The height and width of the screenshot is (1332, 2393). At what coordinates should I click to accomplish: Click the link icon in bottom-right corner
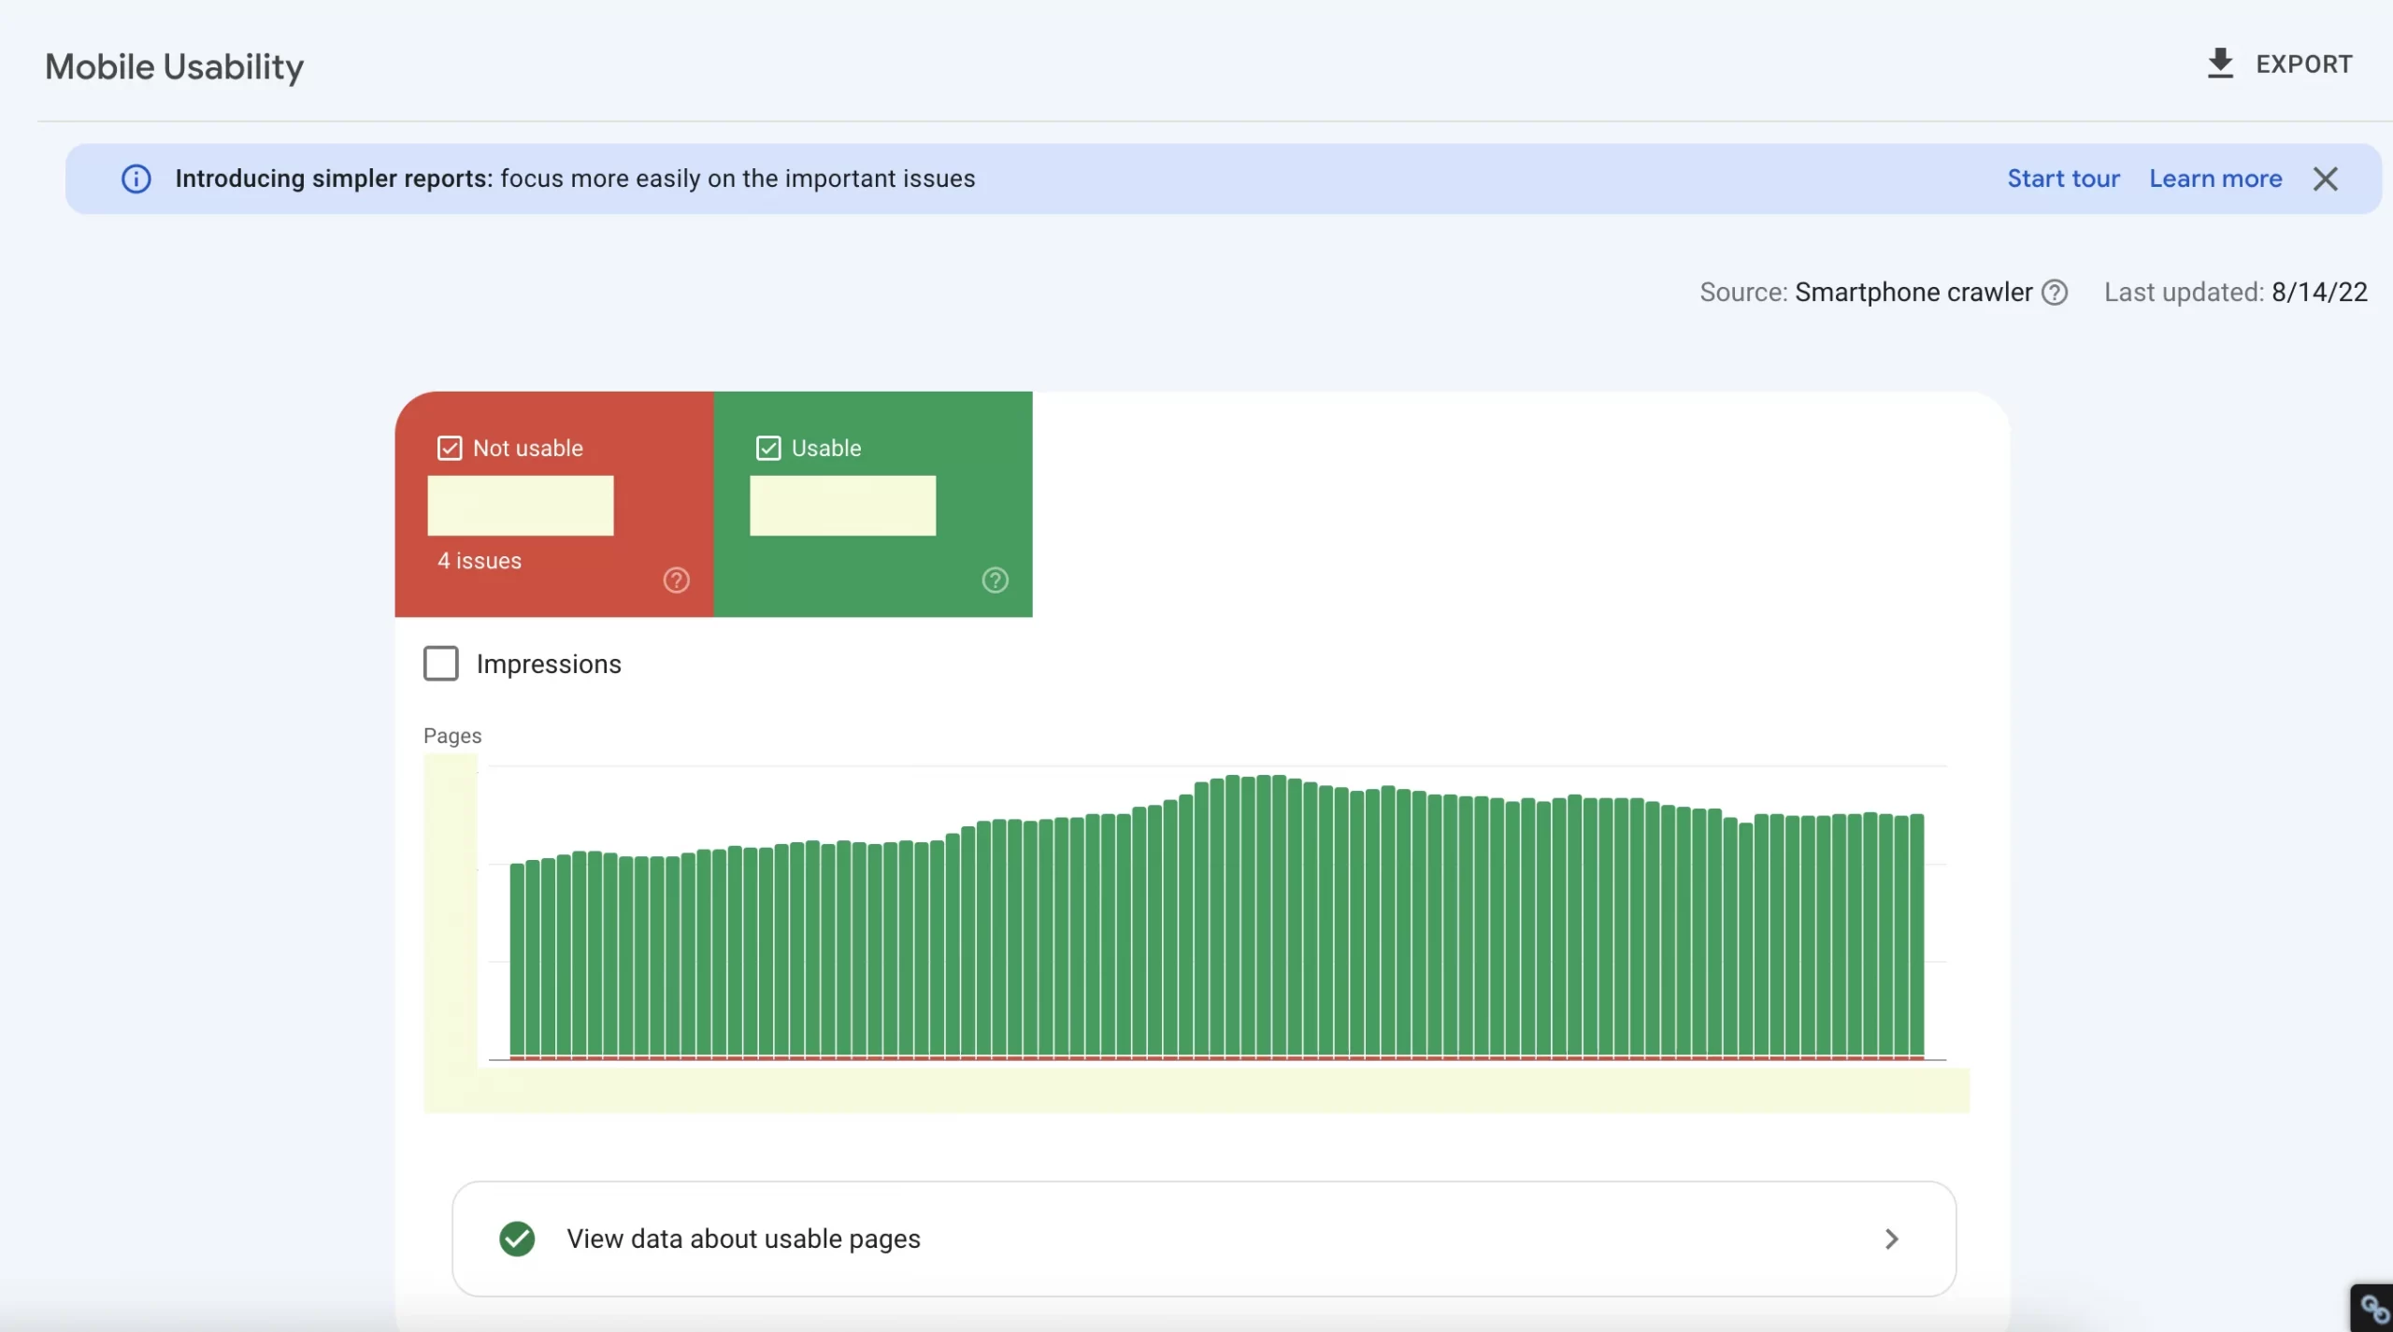(2373, 1309)
